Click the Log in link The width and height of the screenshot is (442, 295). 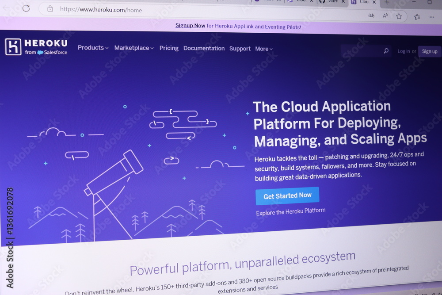pyautogui.click(x=404, y=51)
